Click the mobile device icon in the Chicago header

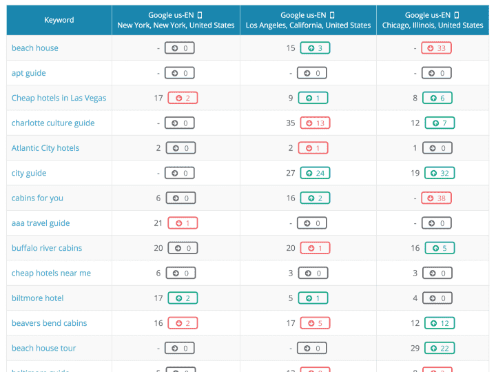457,15
